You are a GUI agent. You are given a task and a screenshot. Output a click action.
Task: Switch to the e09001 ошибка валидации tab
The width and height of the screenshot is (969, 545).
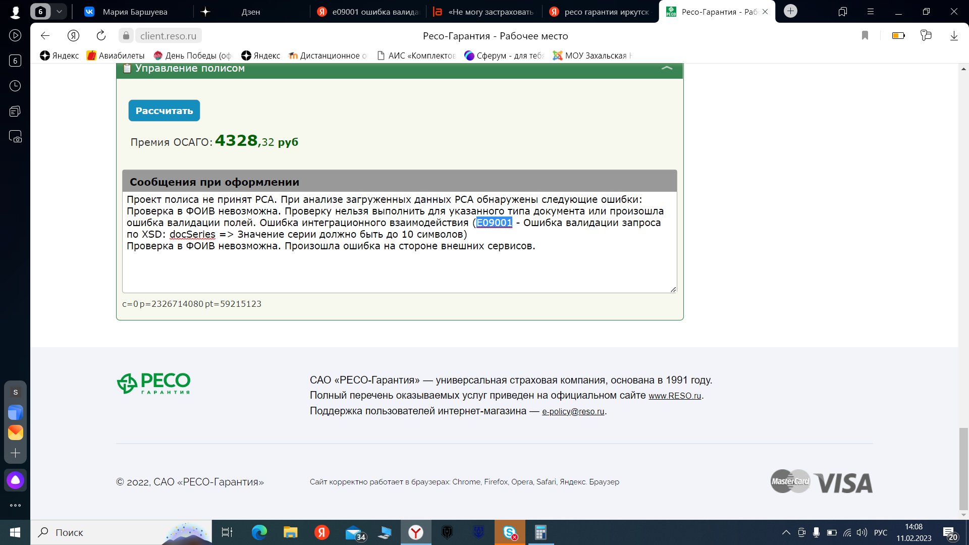(x=367, y=12)
